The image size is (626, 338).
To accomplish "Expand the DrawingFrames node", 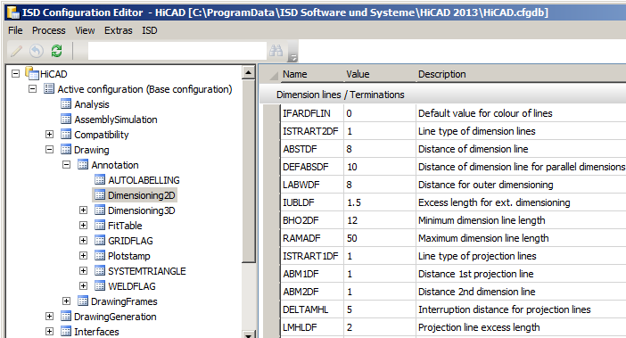I will point(66,301).
